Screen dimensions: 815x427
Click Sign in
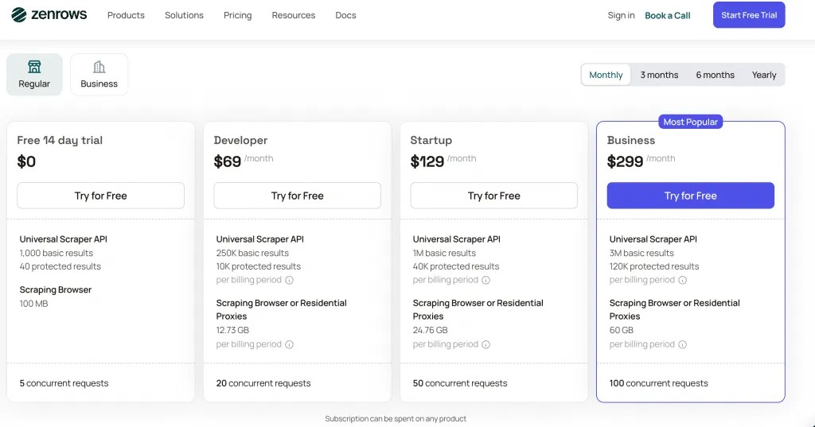[621, 16]
